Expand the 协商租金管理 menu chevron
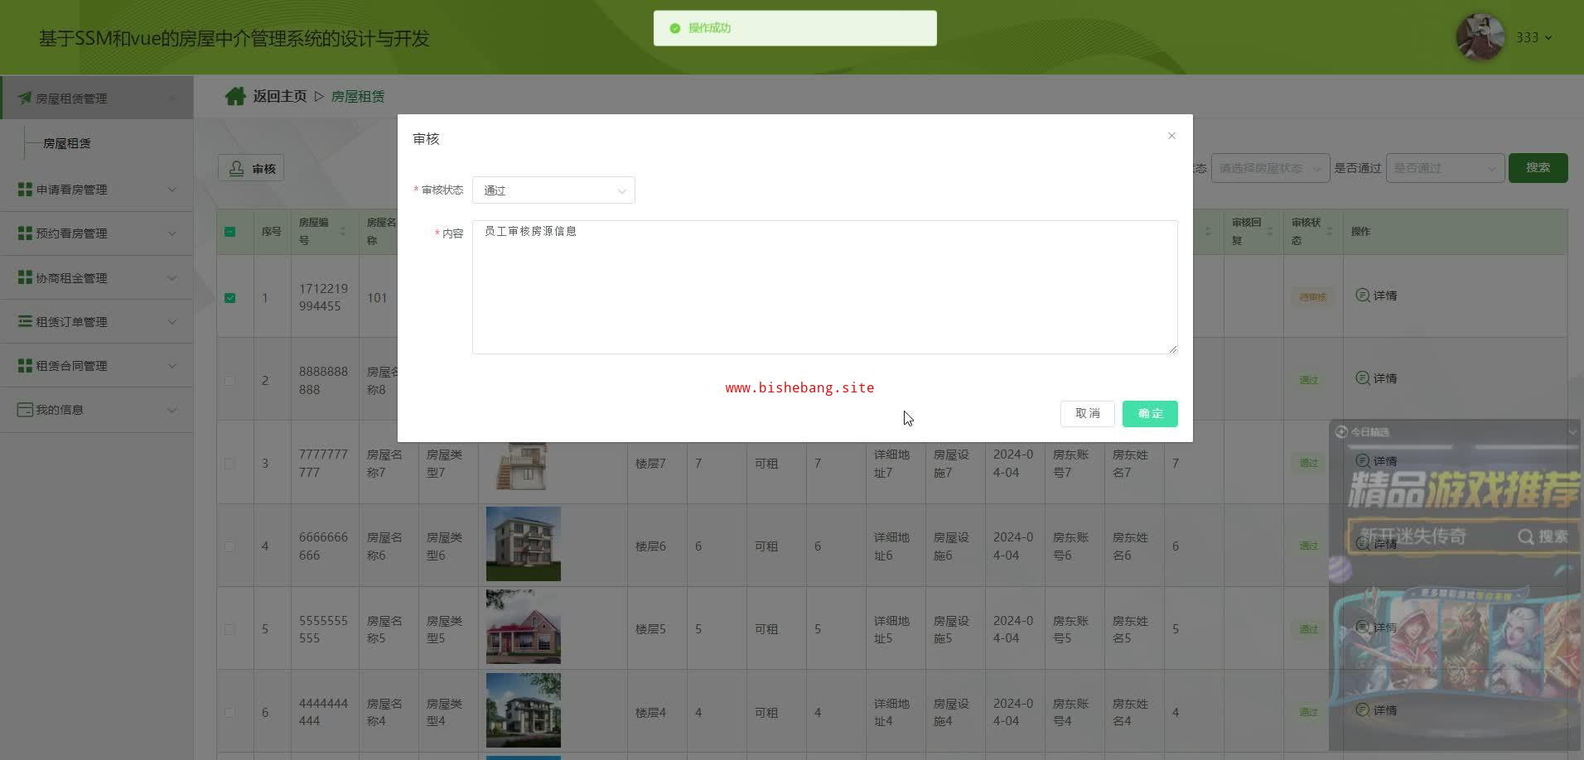The width and height of the screenshot is (1584, 760). 172,277
